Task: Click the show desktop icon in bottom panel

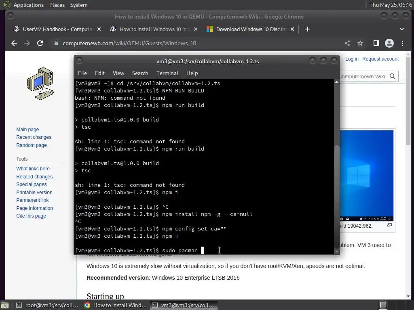Action: tap(5, 305)
